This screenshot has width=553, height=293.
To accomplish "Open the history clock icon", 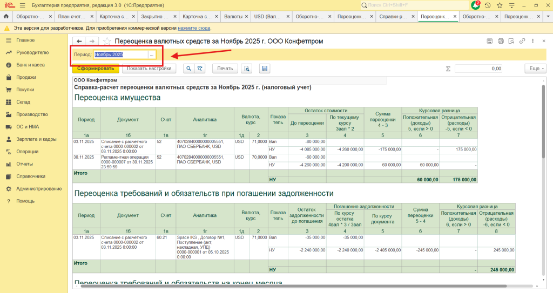I will point(488,5).
